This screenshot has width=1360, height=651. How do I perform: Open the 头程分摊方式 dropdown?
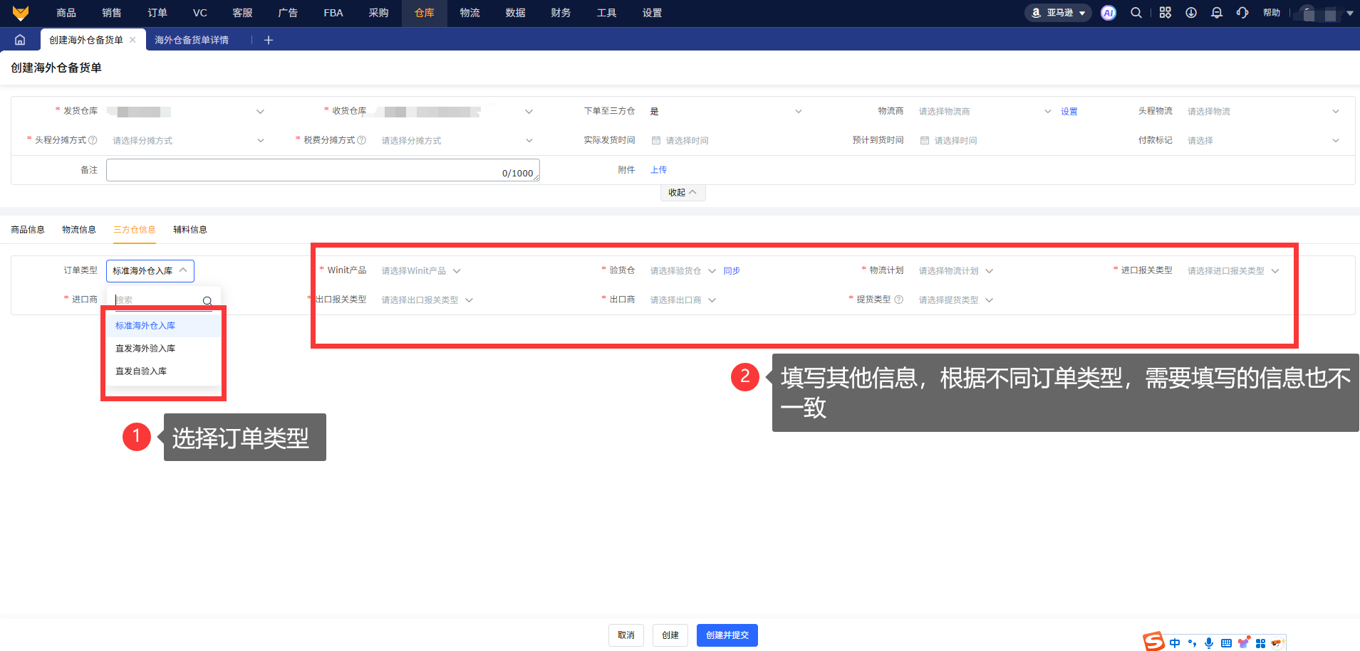click(x=187, y=141)
